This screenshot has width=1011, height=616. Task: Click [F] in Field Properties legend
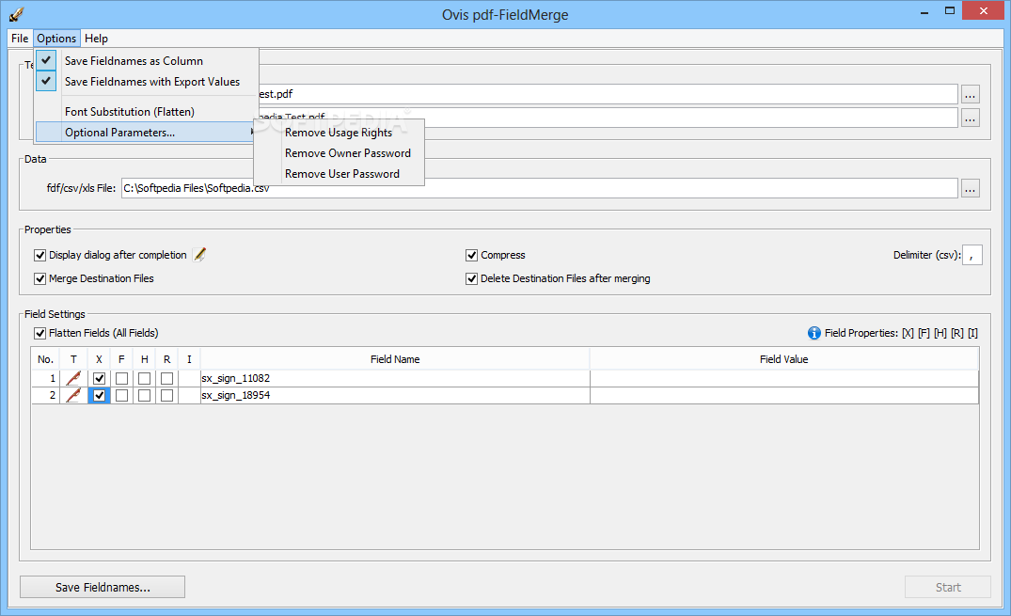[x=924, y=333]
